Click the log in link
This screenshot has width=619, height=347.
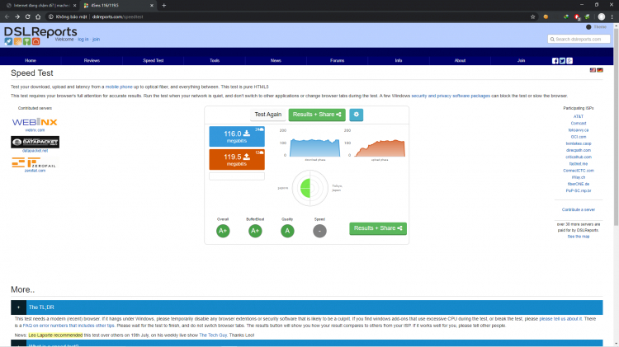tap(83, 40)
